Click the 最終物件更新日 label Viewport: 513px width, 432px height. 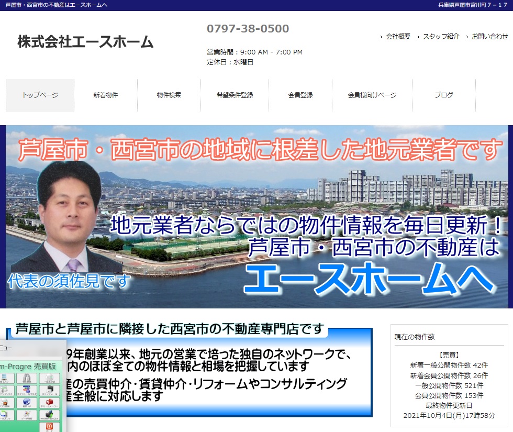pyautogui.click(x=449, y=405)
